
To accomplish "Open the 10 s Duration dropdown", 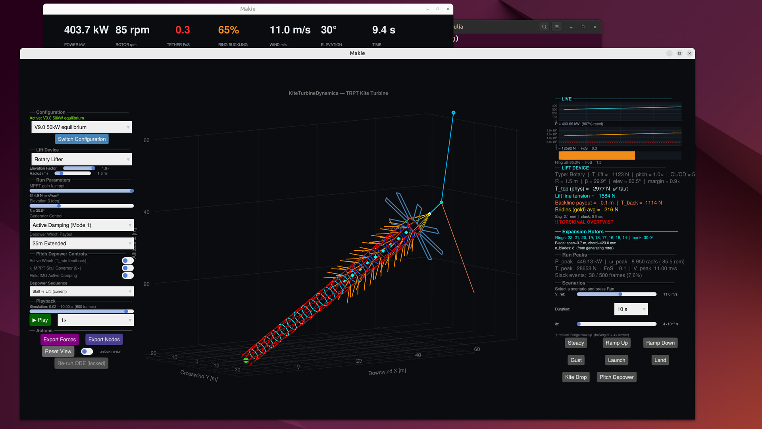I will (631, 309).
